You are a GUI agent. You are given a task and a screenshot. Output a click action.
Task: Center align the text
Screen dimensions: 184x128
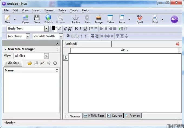(x=106, y=29)
